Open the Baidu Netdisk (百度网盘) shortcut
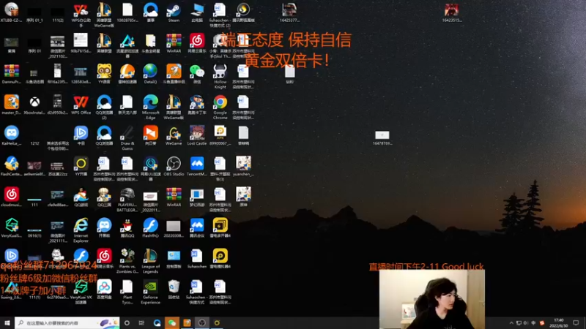Viewport: 586px width, 329px height. coord(104,290)
